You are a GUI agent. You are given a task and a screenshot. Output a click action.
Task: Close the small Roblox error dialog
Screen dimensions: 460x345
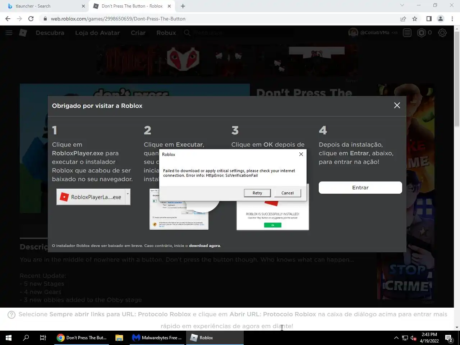click(x=301, y=154)
